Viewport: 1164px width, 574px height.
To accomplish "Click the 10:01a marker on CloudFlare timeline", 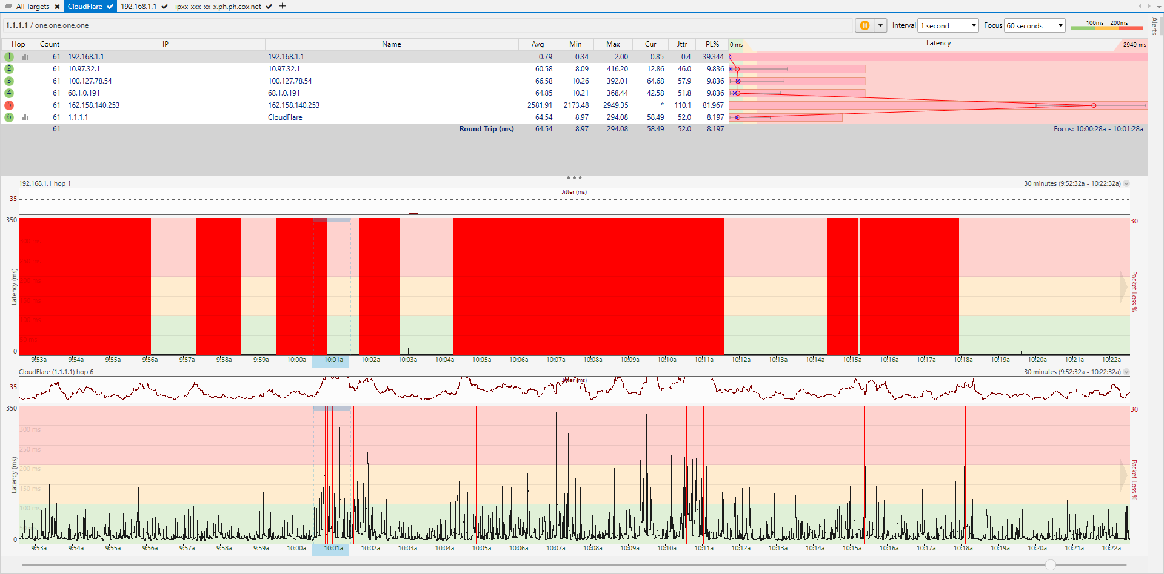I will 333,549.
